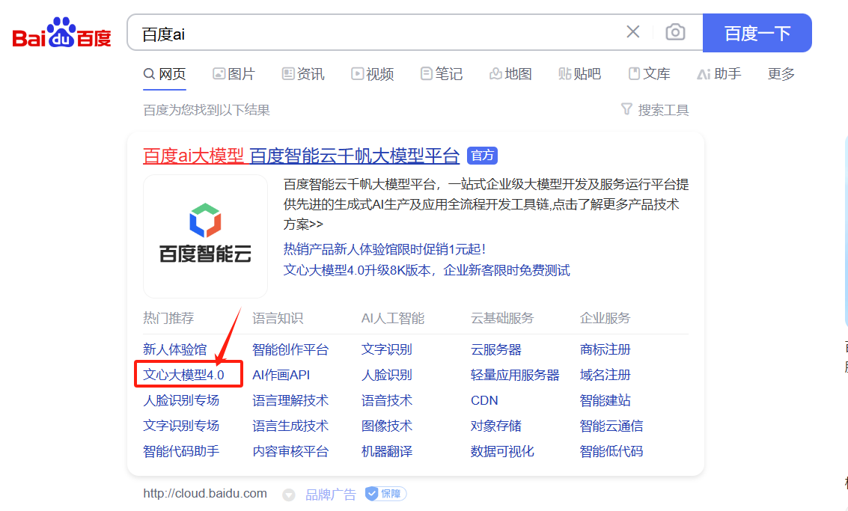Image resolution: width=848 pixels, height=511 pixels.
Task: Switch to the 笔记 tab
Action: tap(442, 74)
